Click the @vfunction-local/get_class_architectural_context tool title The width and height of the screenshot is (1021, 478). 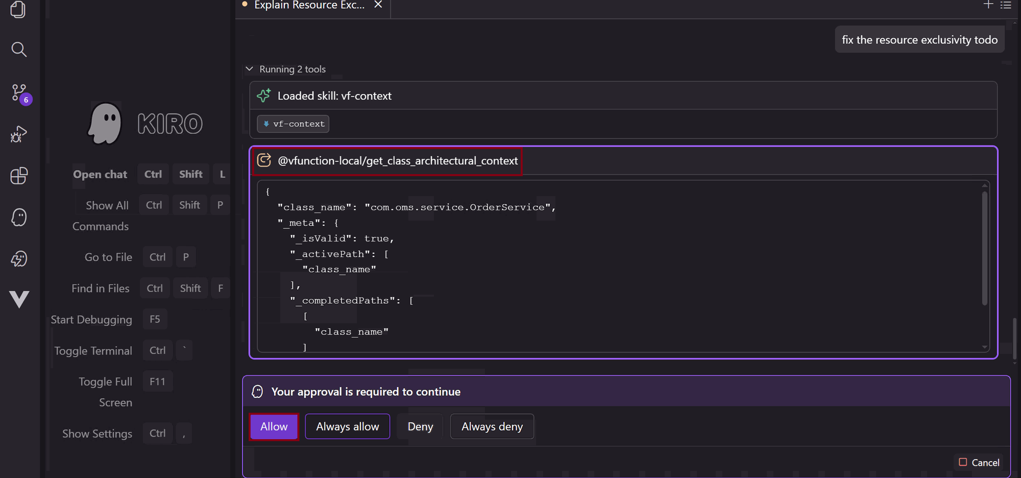click(x=398, y=161)
